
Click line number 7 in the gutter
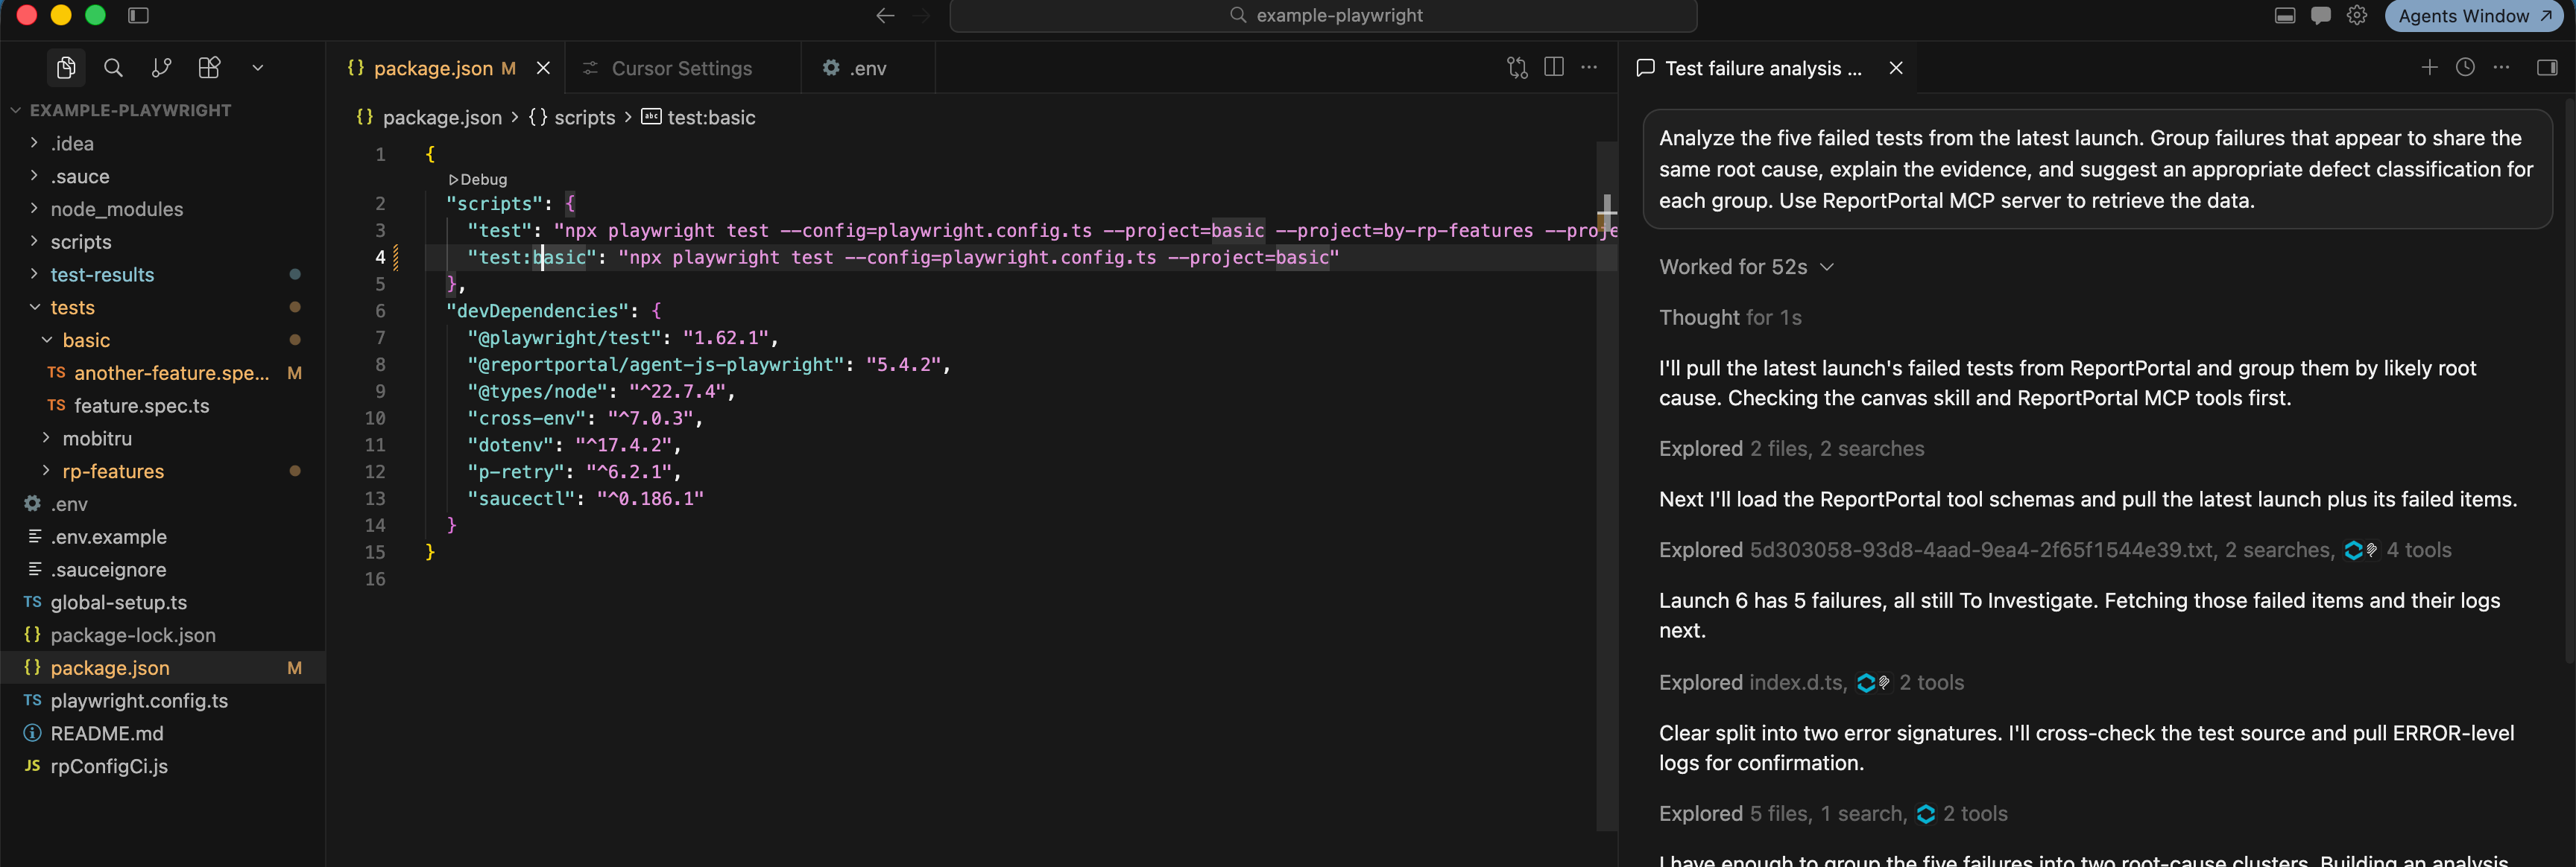[x=380, y=337]
